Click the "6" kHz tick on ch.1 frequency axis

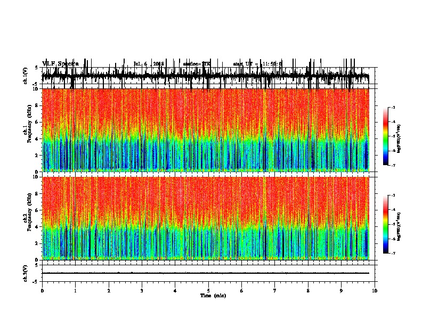point(37,122)
